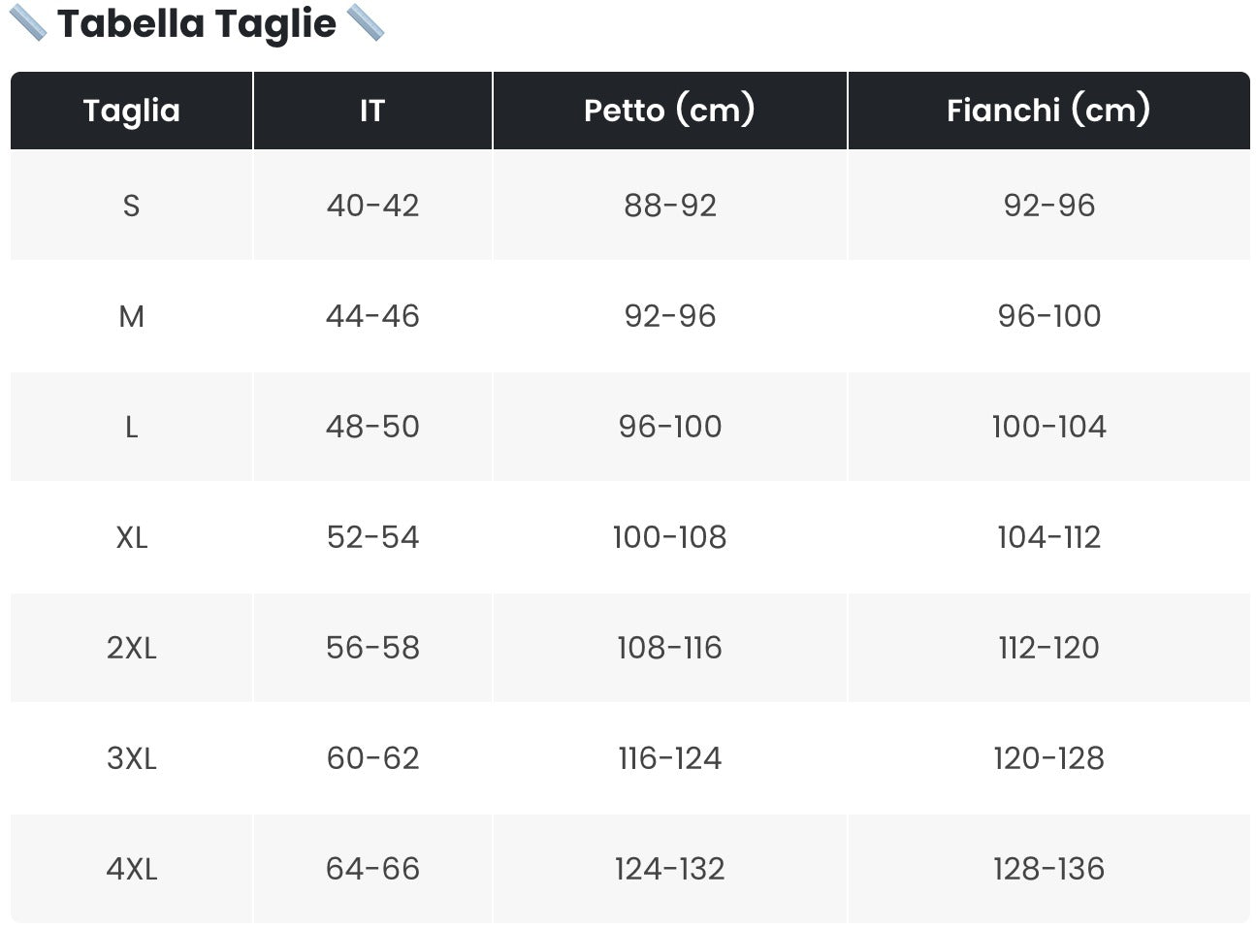
Task: Select the IT column header
Action: (x=372, y=111)
